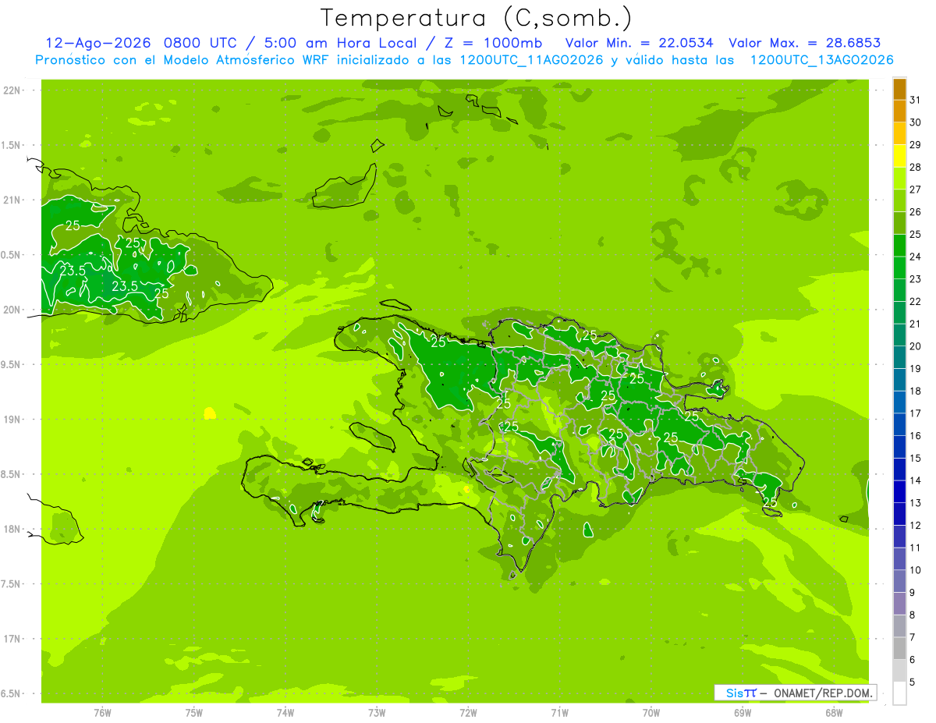The image size is (936, 723).
Task: Click the "15" color scale label
Action: coord(916,458)
